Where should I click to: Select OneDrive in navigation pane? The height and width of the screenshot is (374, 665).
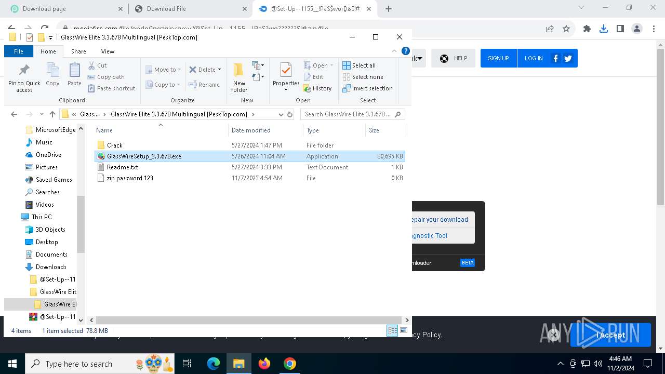pos(48,155)
